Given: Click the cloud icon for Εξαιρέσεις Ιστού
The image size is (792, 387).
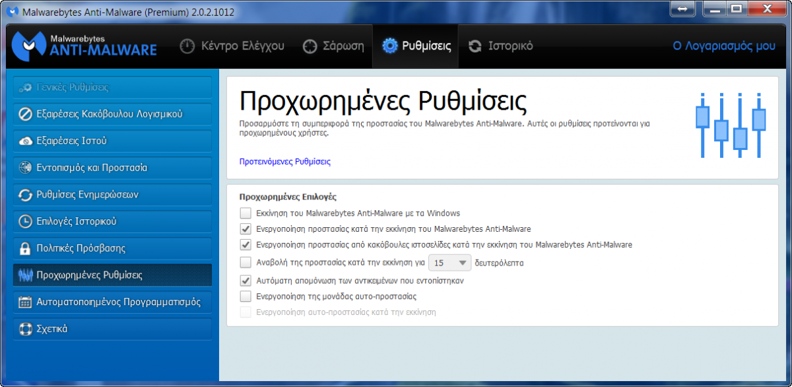Looking at the screenshot, I should pos(25,141).
